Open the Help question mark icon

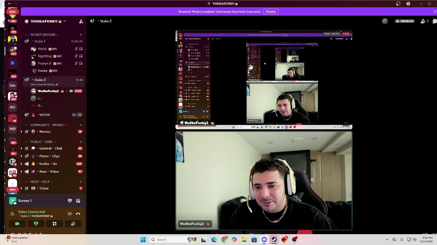pyautogui.click(x=408, y=4)
